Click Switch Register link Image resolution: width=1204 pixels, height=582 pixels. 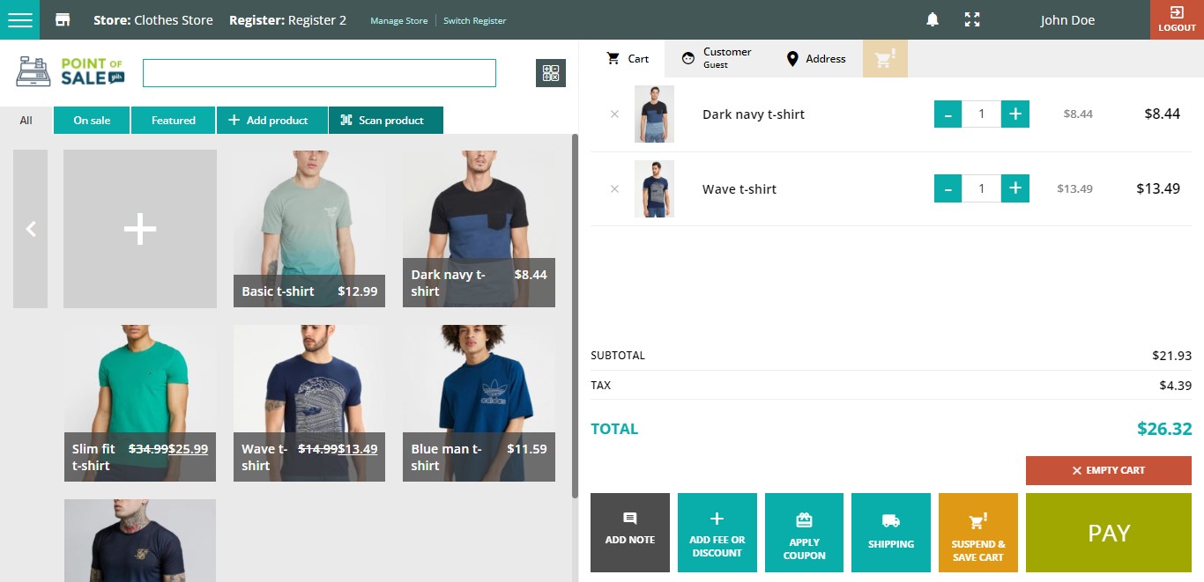click(475, 21)
